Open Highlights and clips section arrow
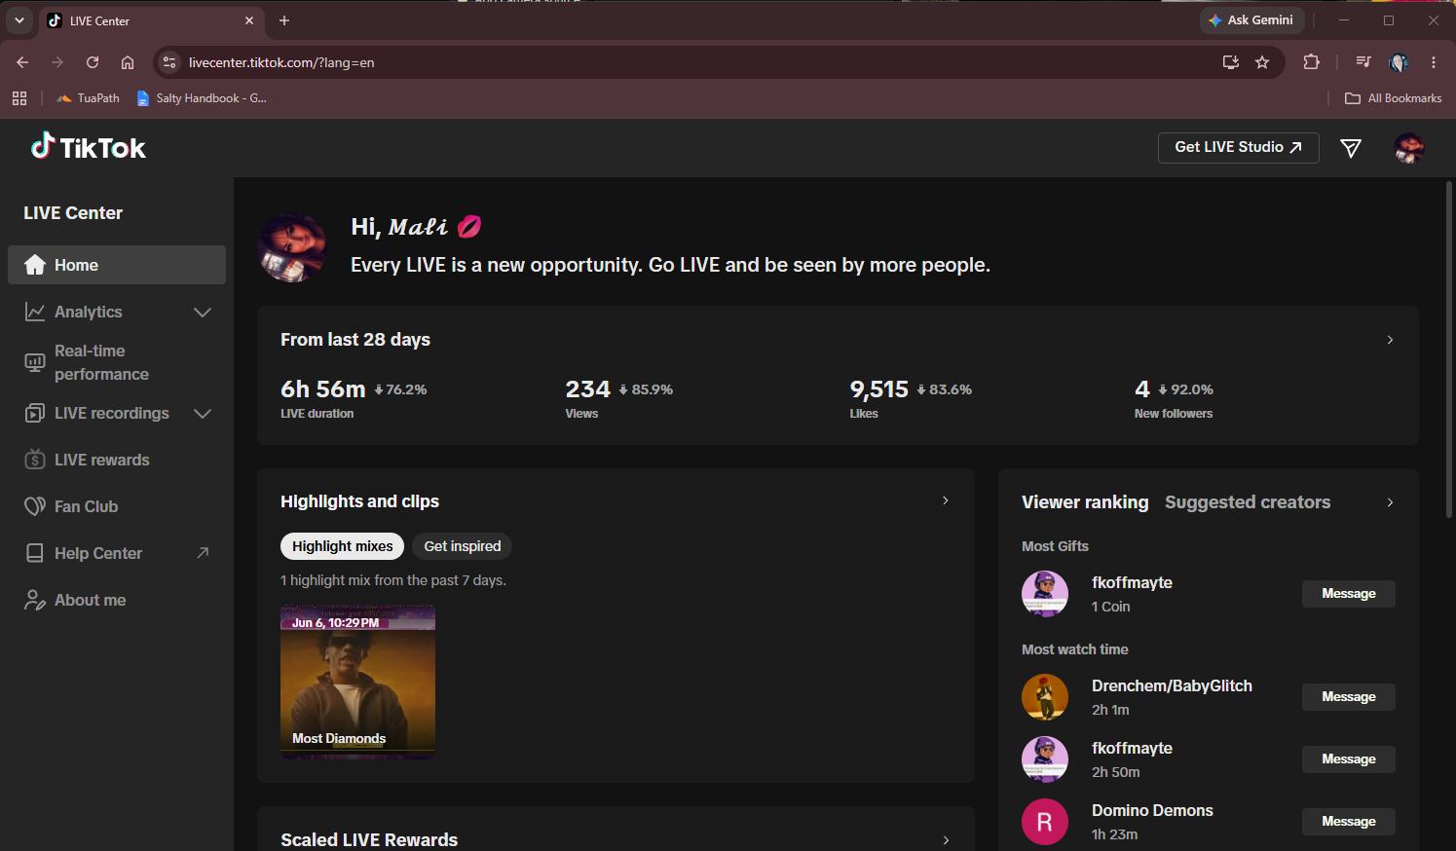 (x=946, y=500)
